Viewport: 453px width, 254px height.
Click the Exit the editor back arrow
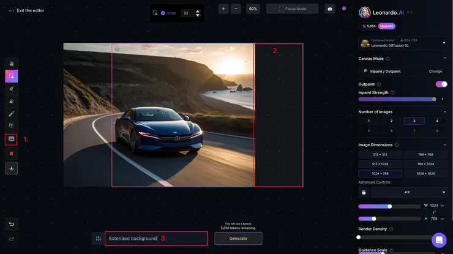click(11, 10)
